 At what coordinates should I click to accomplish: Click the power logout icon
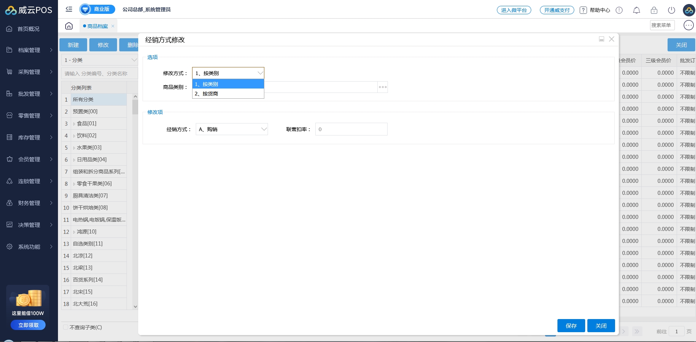click(671, 10)
